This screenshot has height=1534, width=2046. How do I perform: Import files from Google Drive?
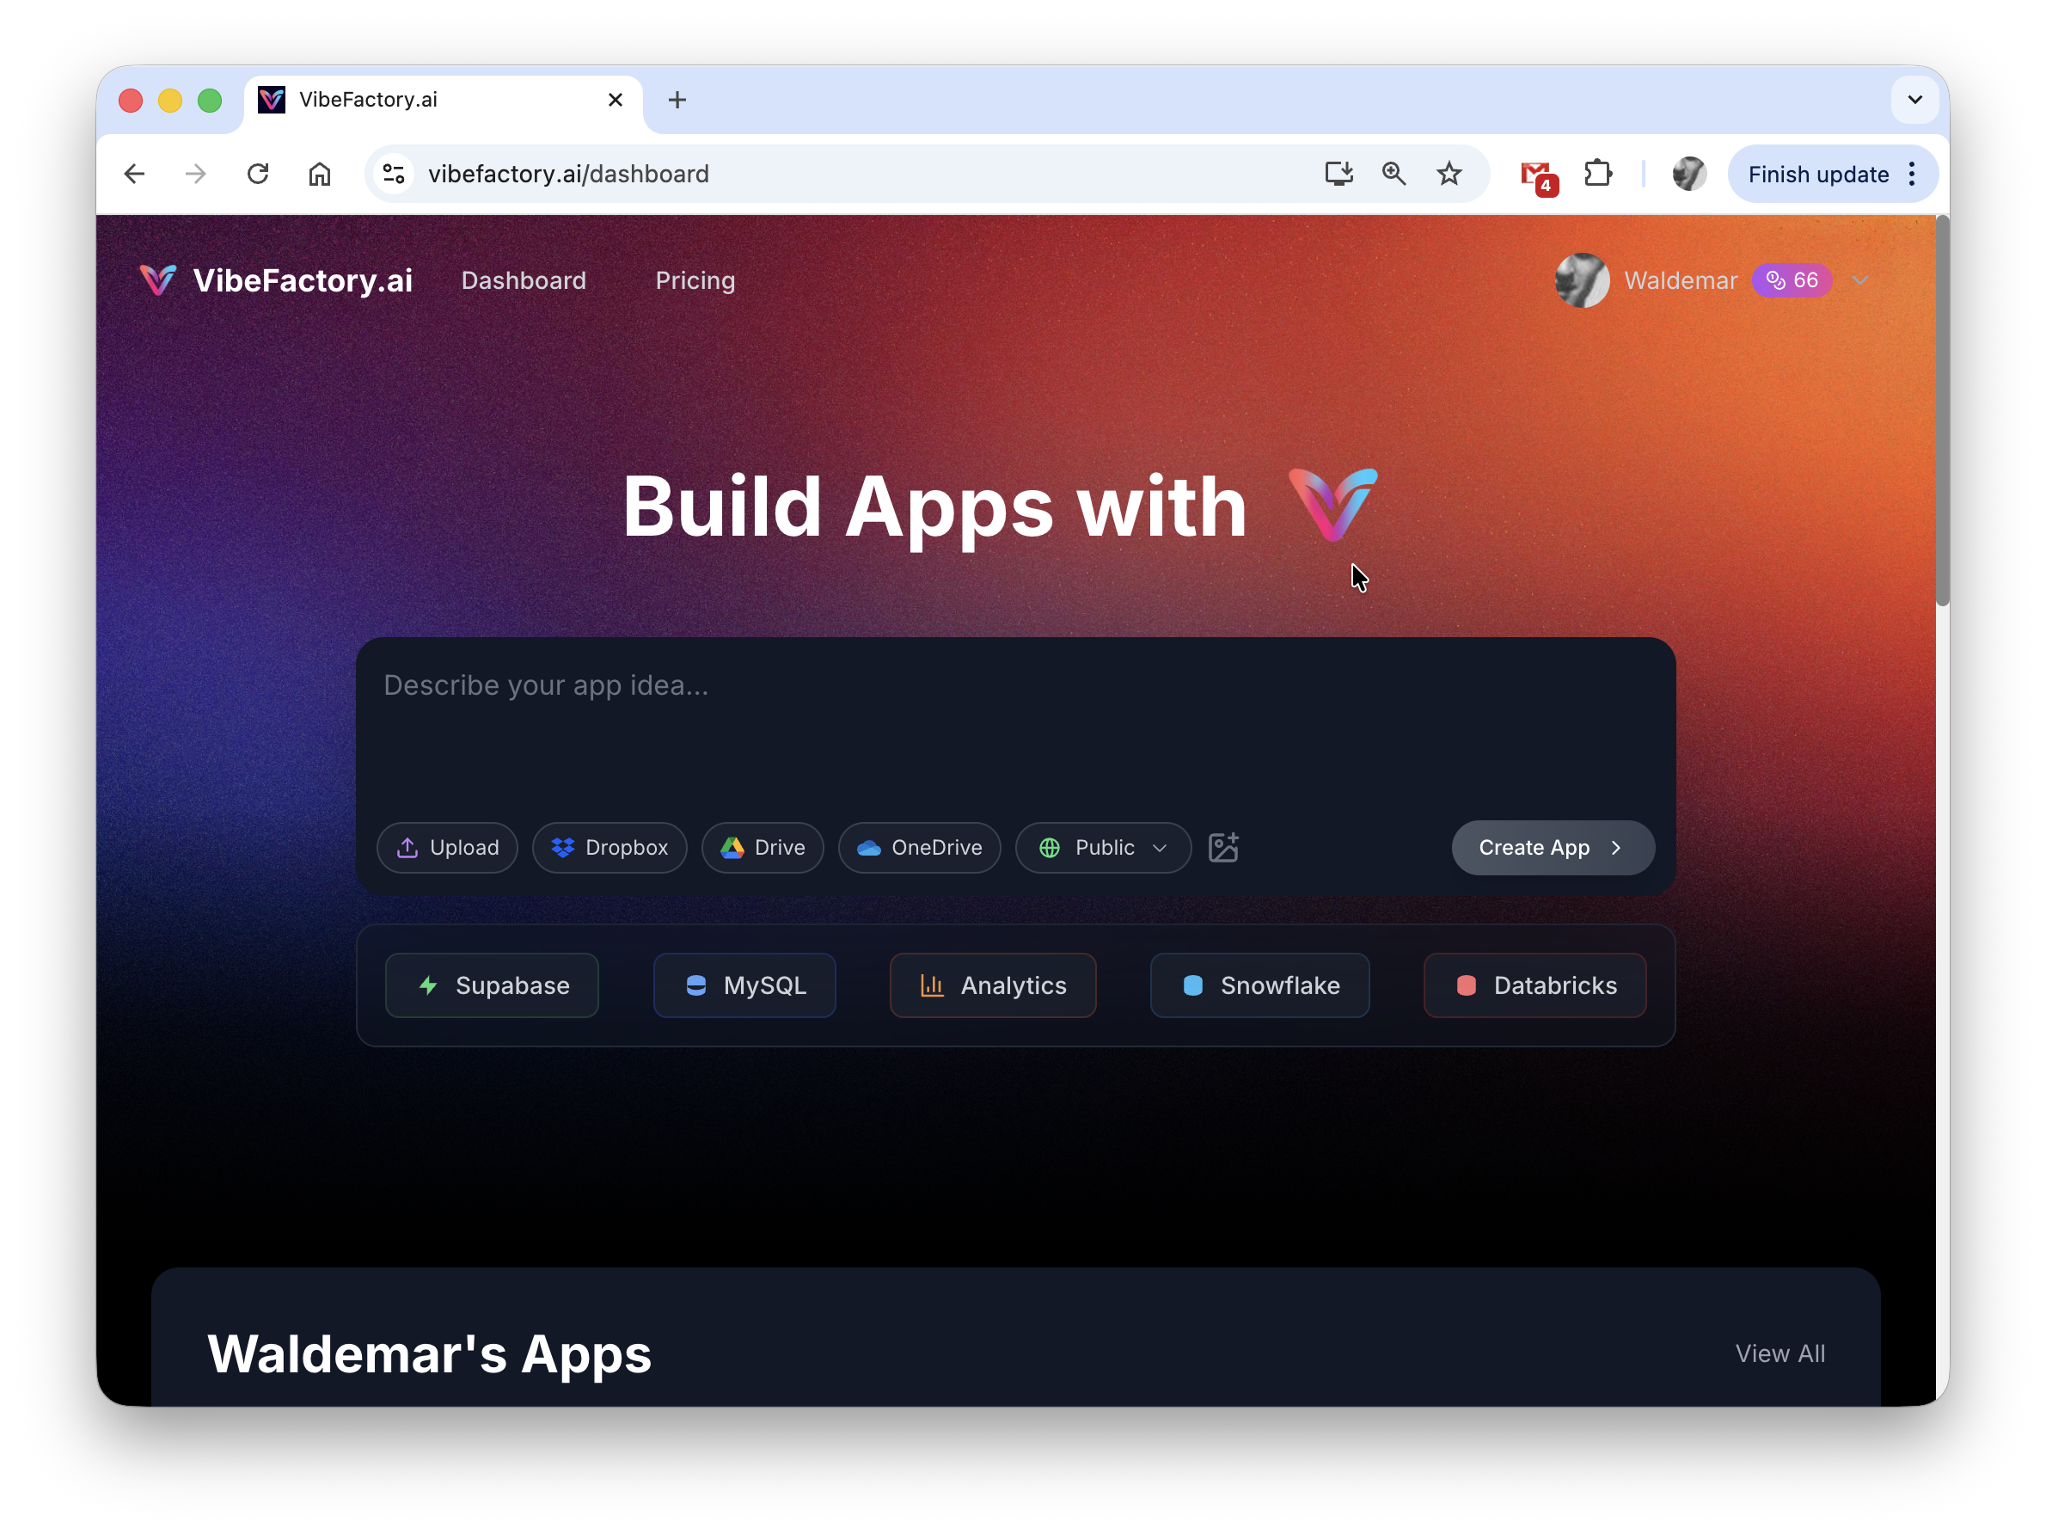pos(763,848)
